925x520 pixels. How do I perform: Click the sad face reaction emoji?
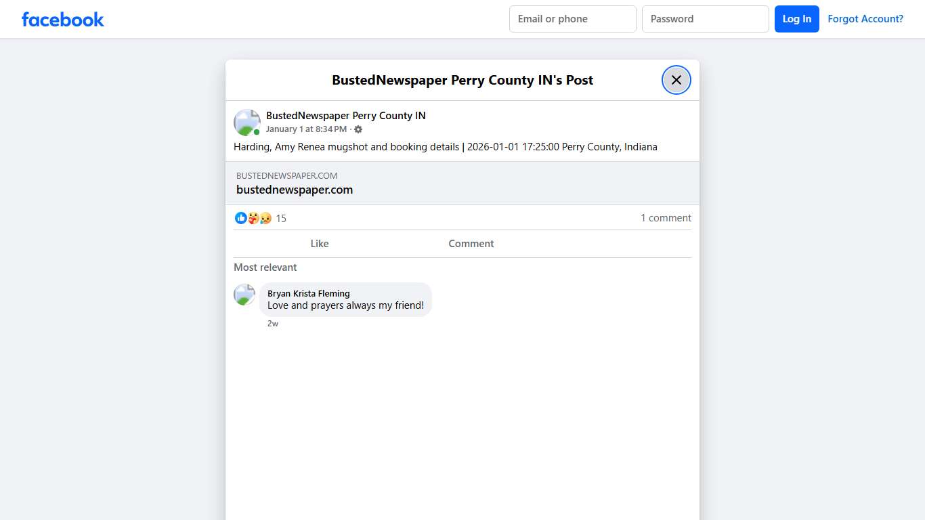pos(264,218)
